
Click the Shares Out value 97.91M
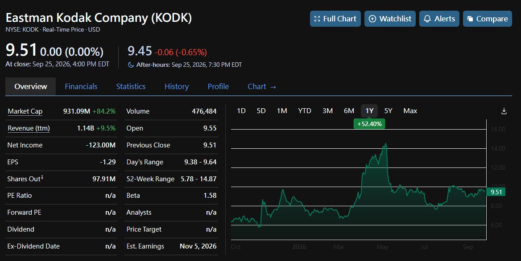coord(104,179)
